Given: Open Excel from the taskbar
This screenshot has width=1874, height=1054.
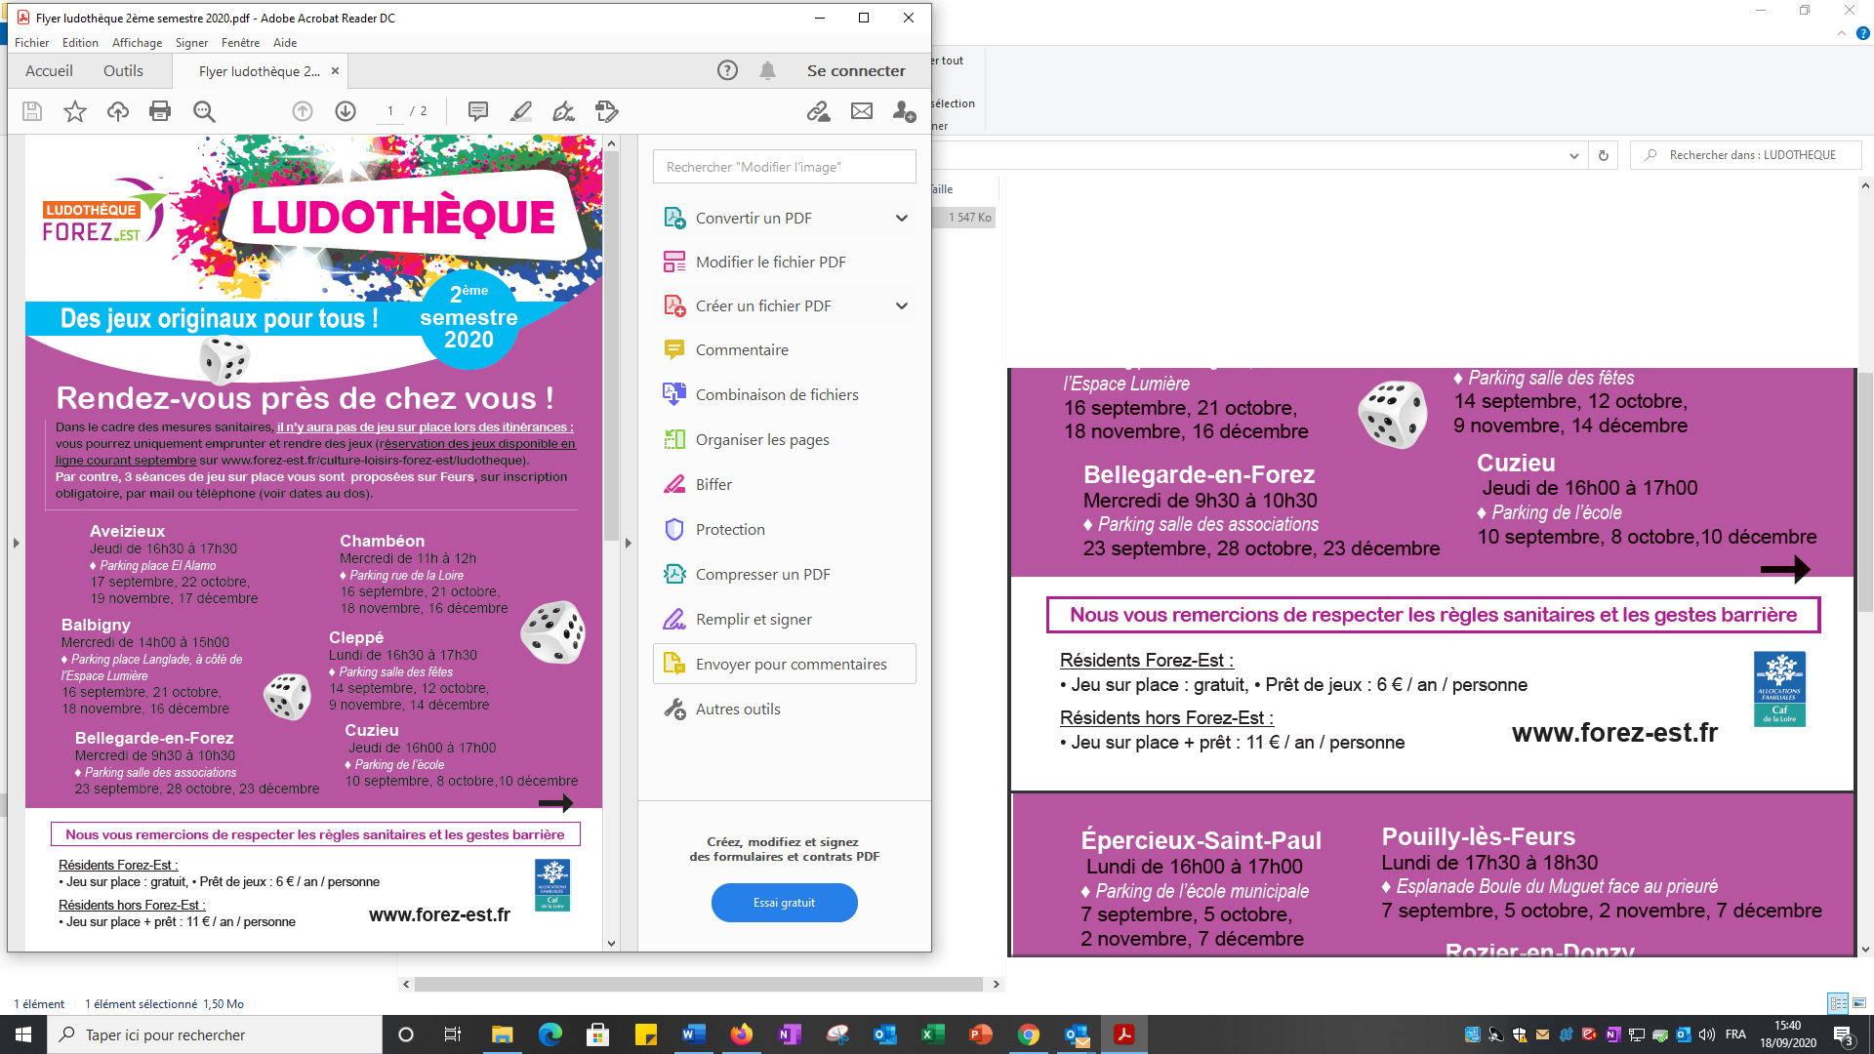Looking at the screenshot, I should tap(932, 1034).
